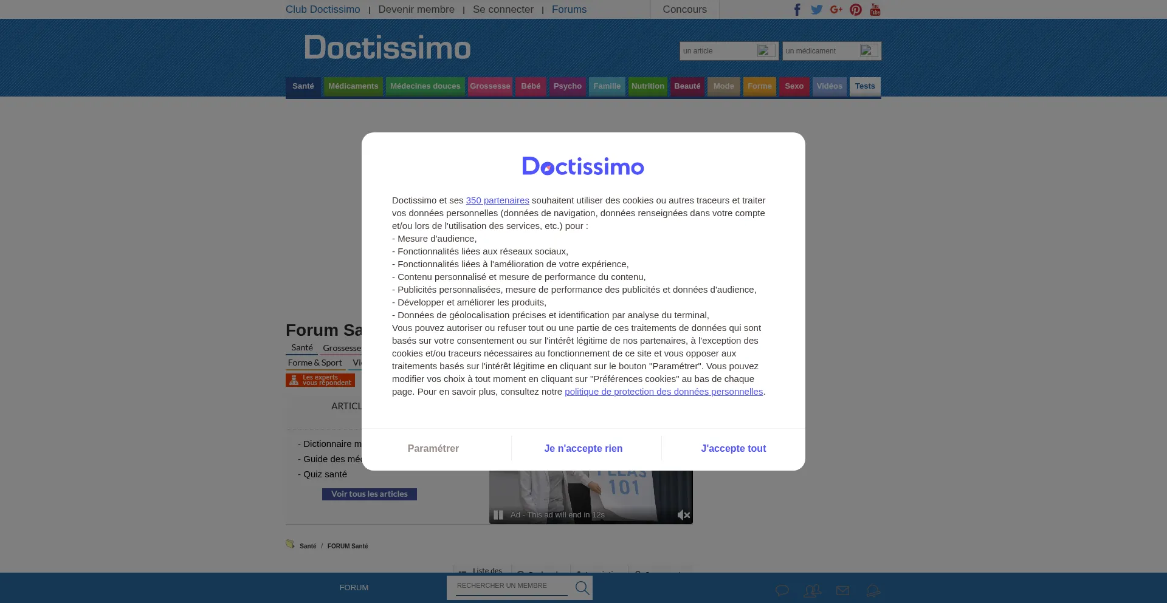This screenshot has height=603, width=1167.
Task: Select Médecines douces navigation tab
Action: point(425,86)
